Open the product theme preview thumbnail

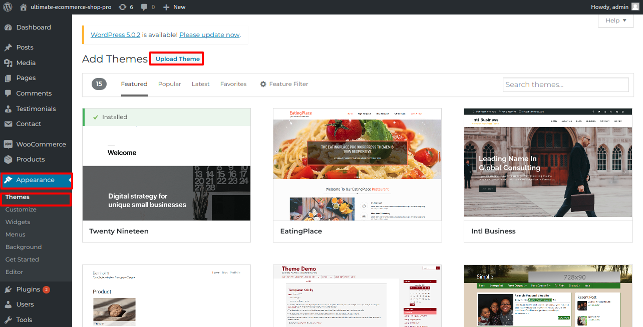[166, 296]
